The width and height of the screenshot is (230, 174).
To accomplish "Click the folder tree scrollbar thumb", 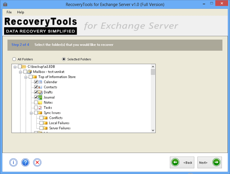I will [x=153, y=72].
